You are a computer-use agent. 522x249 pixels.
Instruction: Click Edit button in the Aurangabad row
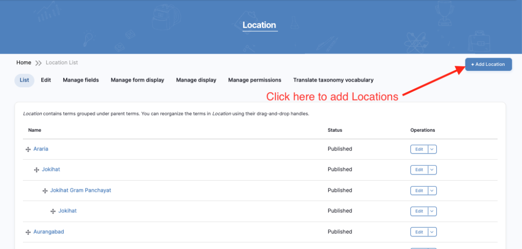pyautogui.click(x=419, y=232)
